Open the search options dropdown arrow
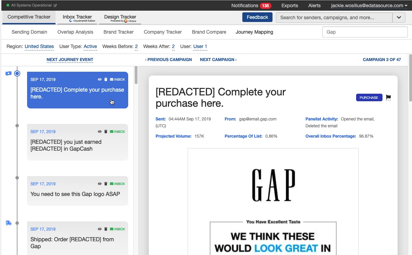The image size is (412, 255). point(399,18)
